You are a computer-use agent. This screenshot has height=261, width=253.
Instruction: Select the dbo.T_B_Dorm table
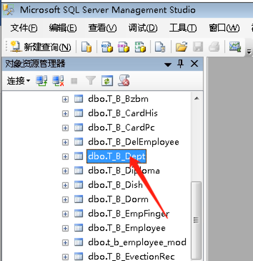[x=118, y=199]
